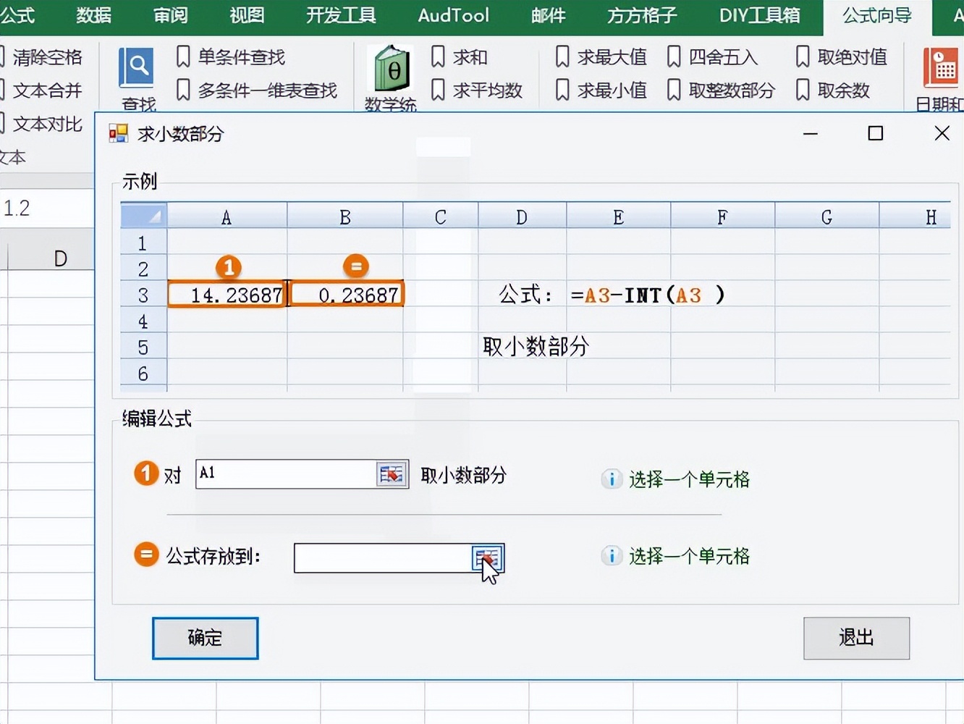Select the 求和 function icon
This screenshot has width=964, height=724.
[438, 56]
